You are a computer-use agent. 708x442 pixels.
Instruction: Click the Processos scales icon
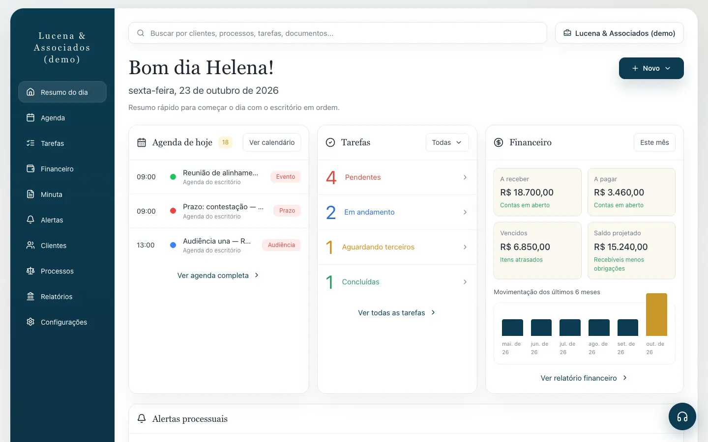point(30,271)
